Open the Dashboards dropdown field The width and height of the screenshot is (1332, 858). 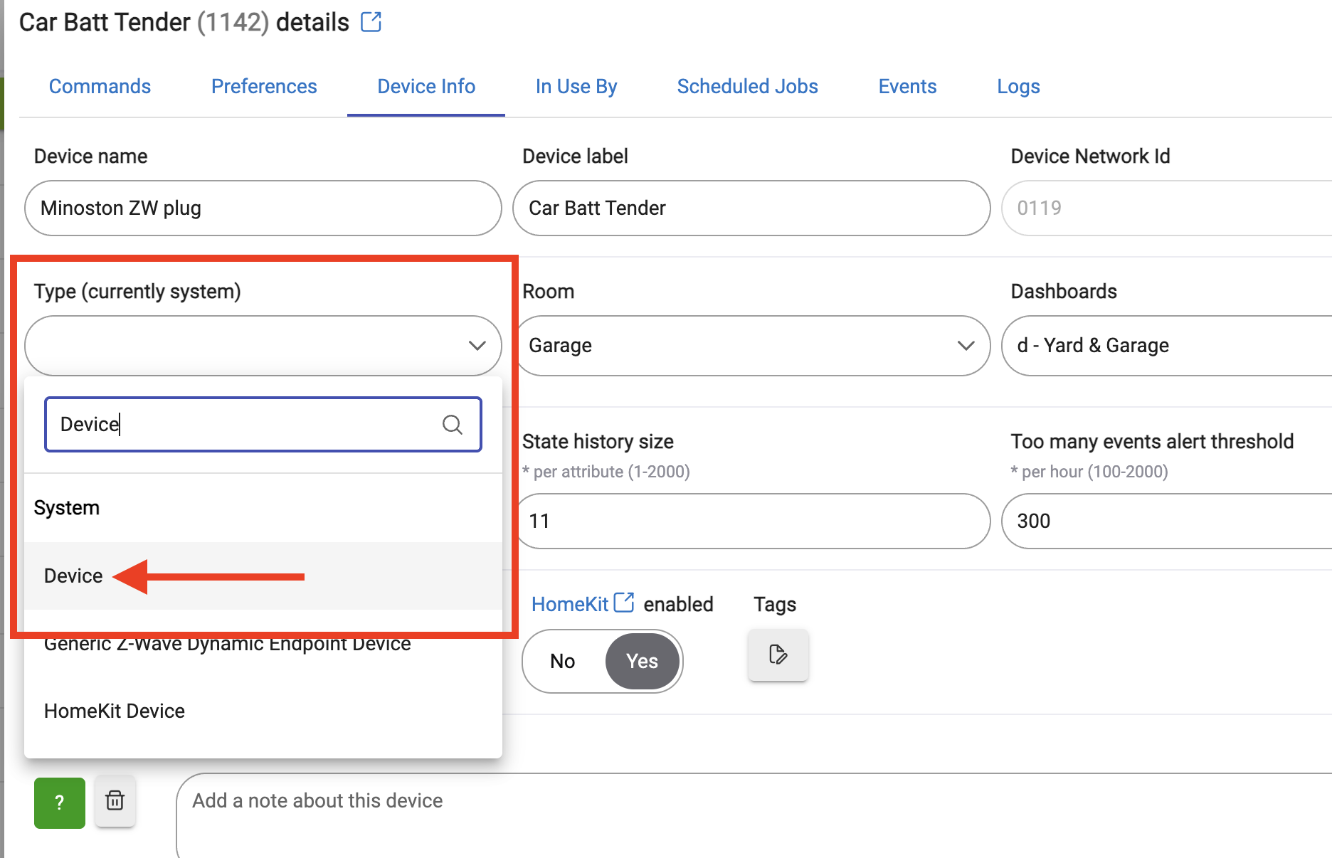click(1167, 346)
